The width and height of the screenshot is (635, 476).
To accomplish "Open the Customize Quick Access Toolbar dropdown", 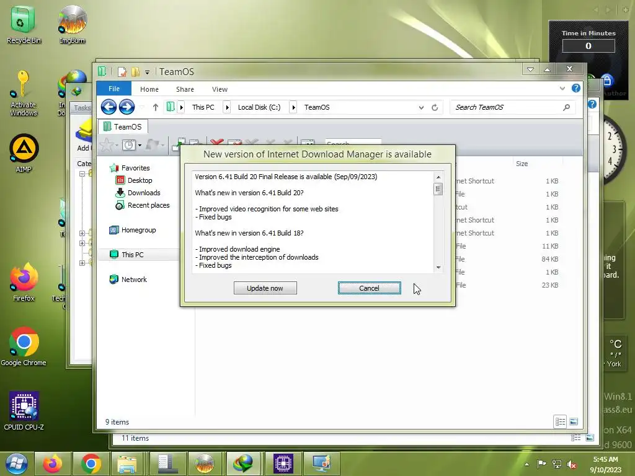I will click(x=147, y=72).
